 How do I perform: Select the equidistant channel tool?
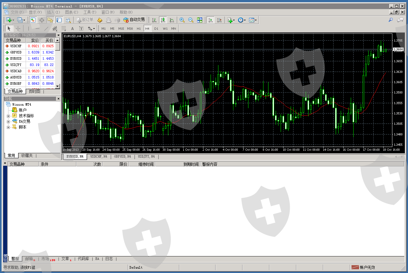[x=55, y=28]
